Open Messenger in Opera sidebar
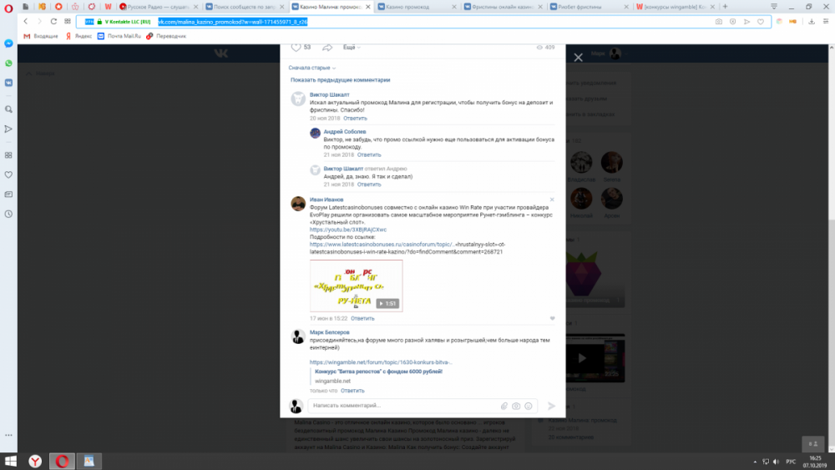The height and width of the screenshot is (470, 835). click(8, 43)
